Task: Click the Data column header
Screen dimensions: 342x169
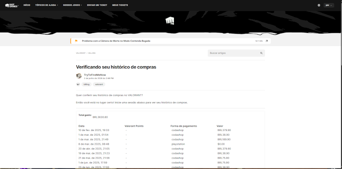Action: click(81, 126)
